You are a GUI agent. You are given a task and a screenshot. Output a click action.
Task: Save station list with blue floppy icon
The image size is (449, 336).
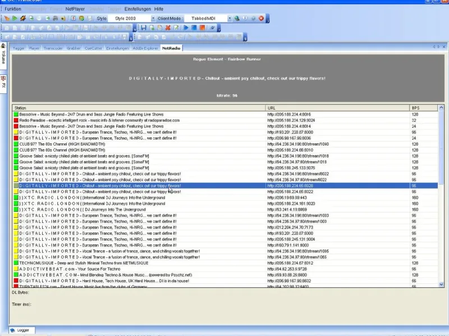point(144,27)
